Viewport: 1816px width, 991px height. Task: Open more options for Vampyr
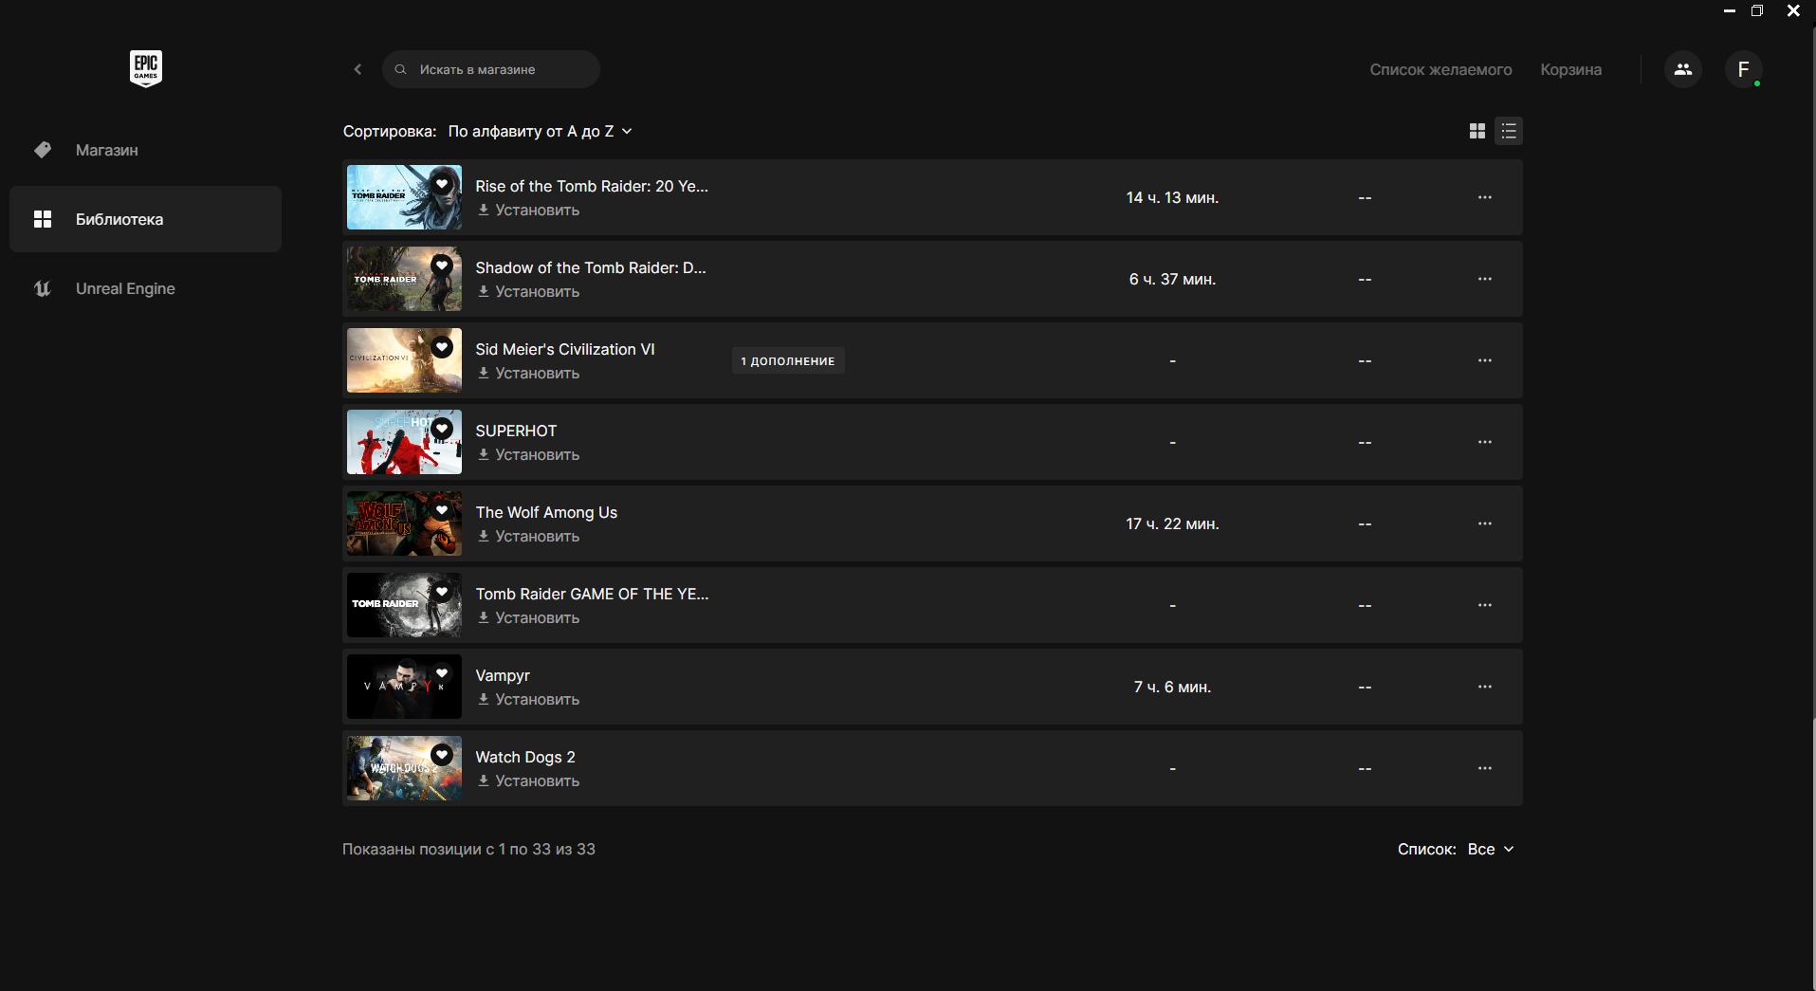click(x=1484, y=687)
